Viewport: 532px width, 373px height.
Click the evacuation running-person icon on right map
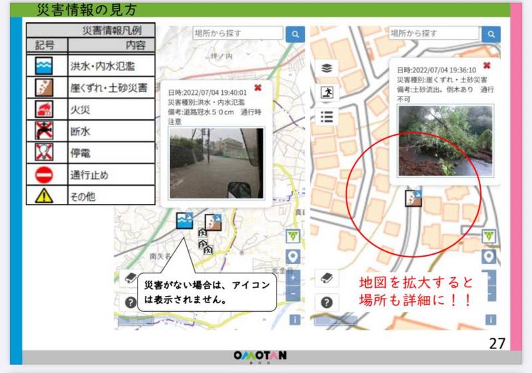pyautogui.click(x=327, y=92)
